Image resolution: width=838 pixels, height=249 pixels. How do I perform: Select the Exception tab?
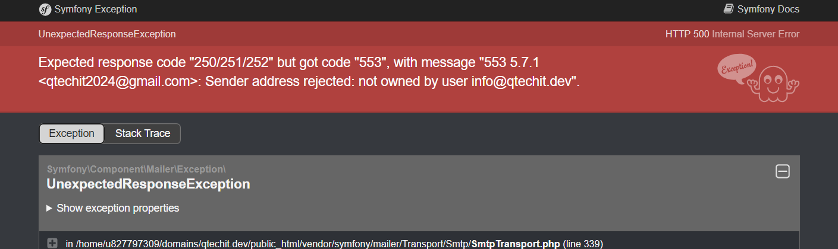[x=71, y=133]
